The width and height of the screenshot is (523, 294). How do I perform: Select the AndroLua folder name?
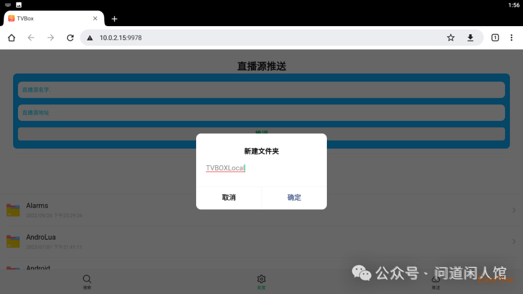41,237
